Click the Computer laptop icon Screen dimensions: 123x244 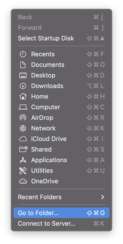point(23,107)
